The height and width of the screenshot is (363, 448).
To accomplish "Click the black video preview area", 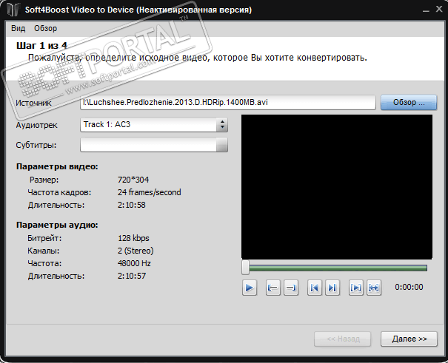I will 337,187.
